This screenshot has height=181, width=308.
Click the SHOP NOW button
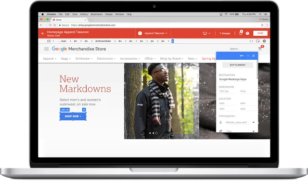pyautogui.click(x=73, y=116)
